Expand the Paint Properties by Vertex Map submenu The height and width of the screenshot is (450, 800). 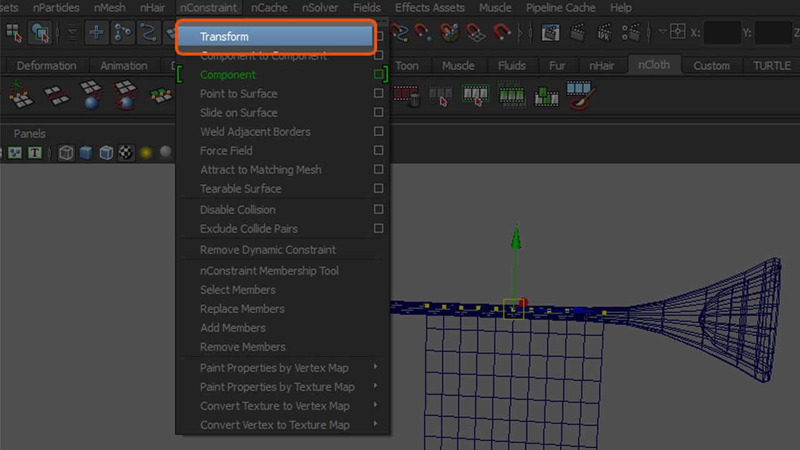(274, 368)
